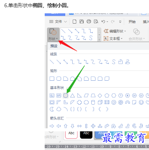
Task: Select the down arrow in 箭头总汇
Action: 73,126
